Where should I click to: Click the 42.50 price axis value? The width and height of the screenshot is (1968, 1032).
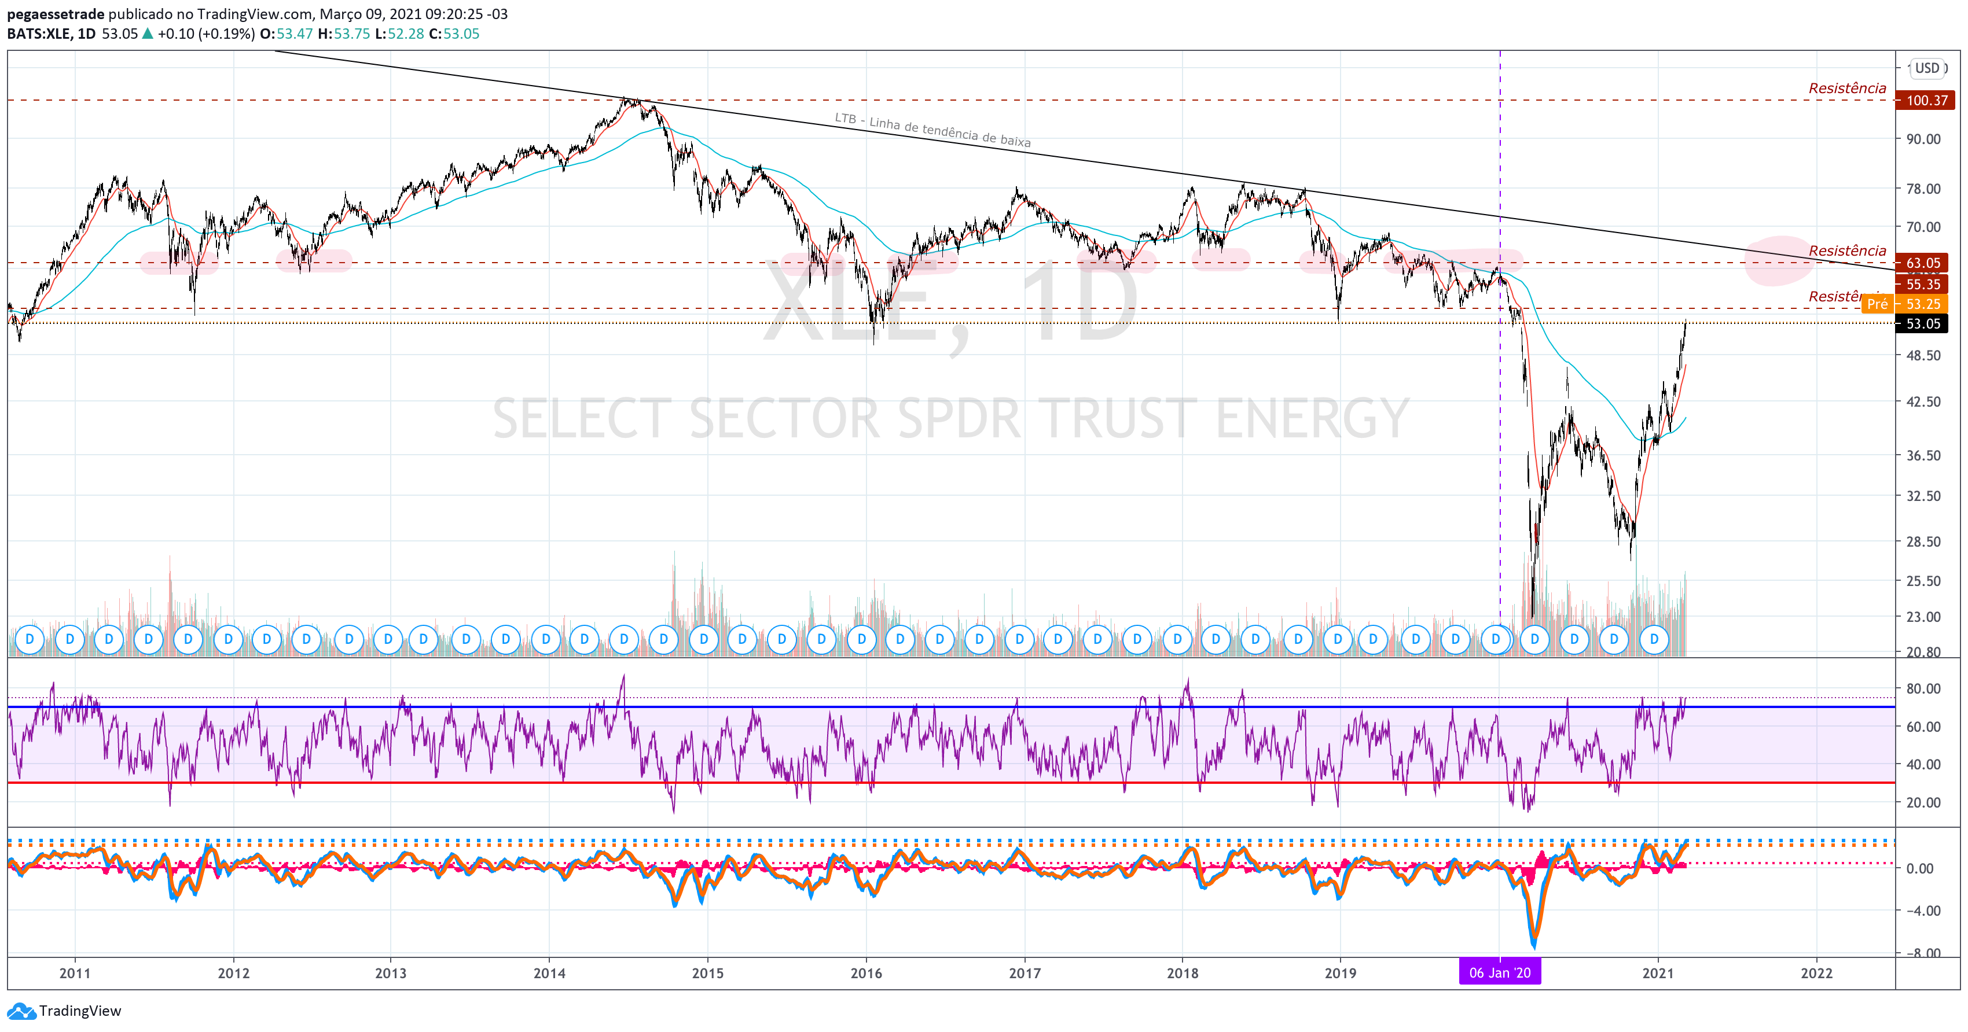(x=1923, y=401)
